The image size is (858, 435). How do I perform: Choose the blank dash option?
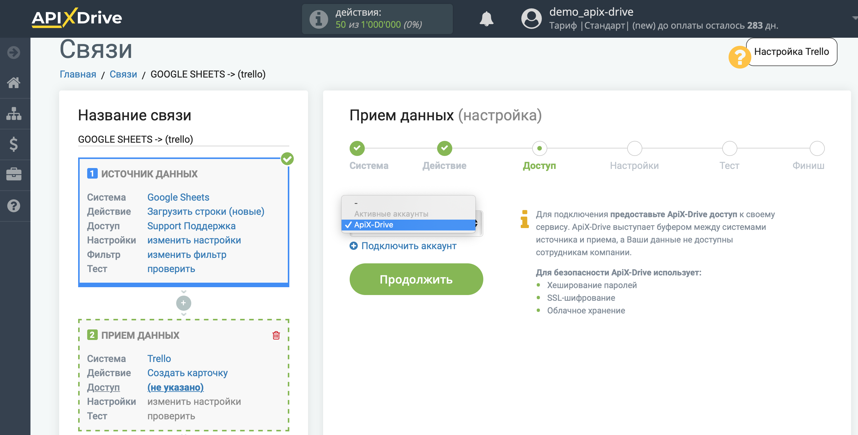[x=408, y=203]
